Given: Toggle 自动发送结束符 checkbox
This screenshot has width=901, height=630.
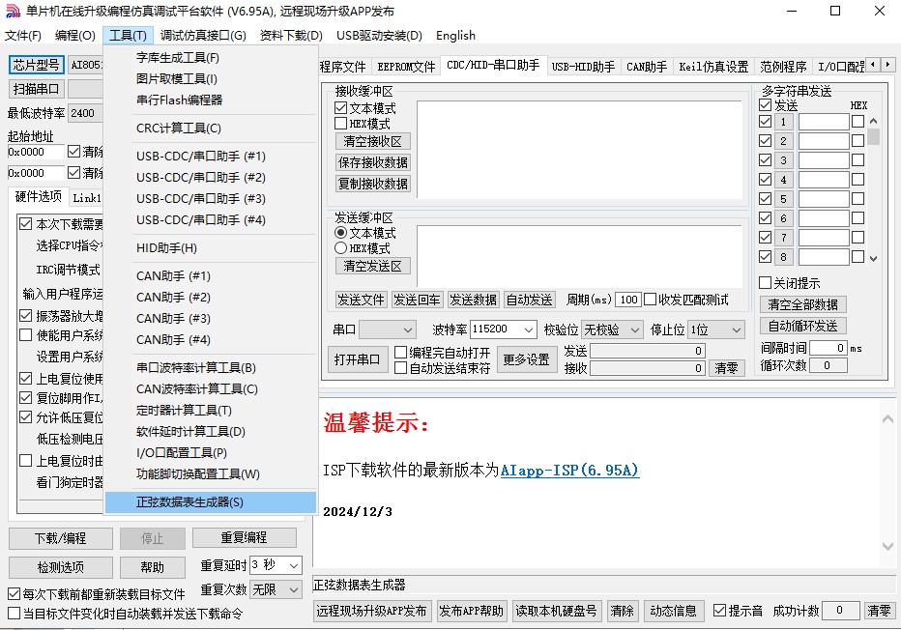Looking at the screenshot, I should (401, 367).
